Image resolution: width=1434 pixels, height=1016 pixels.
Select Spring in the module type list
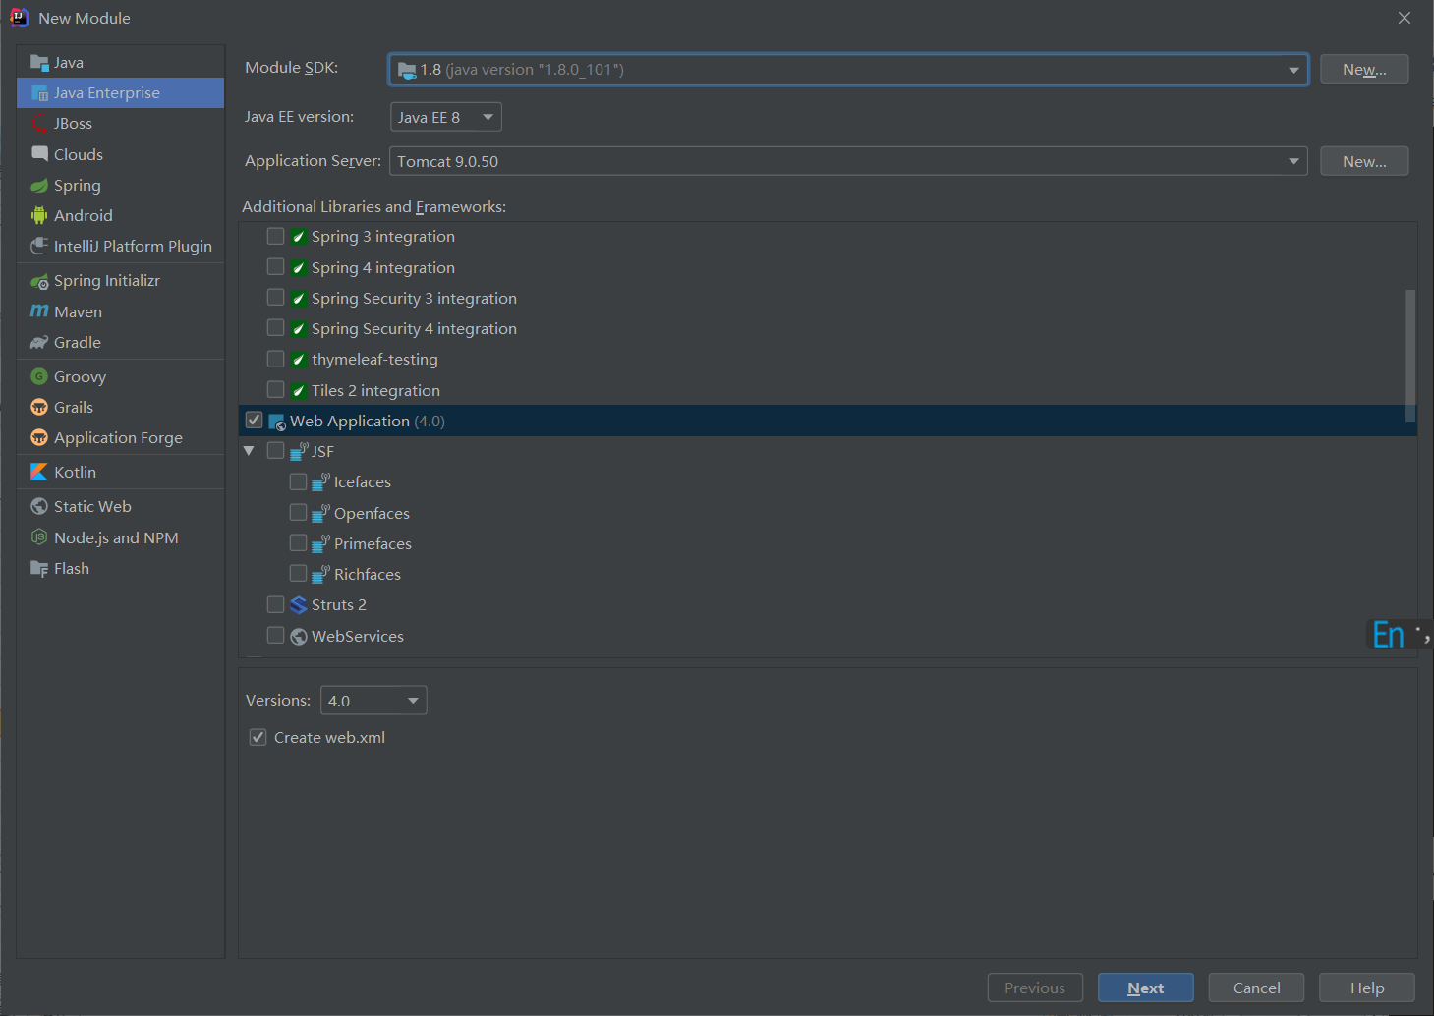point(120,186)
